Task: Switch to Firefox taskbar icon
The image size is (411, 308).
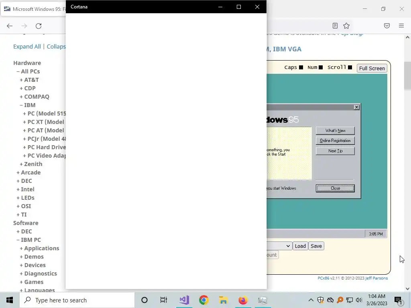Action: 243,300
